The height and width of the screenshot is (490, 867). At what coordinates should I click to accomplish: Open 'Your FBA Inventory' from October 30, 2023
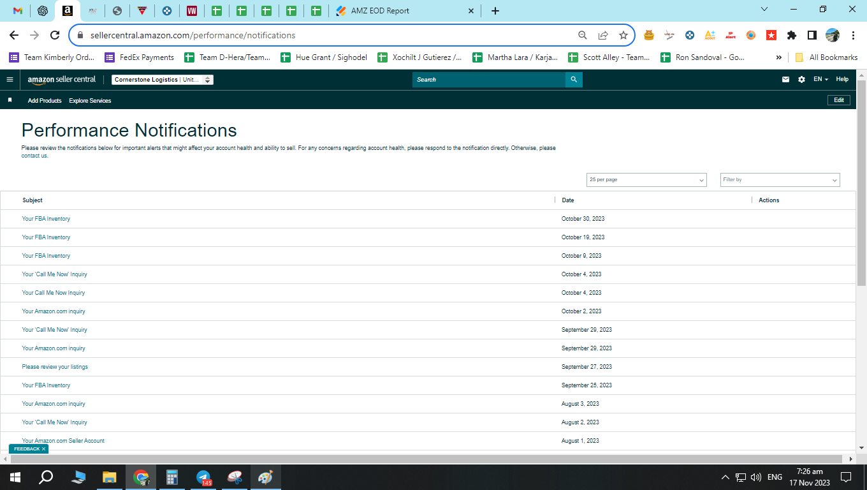click(46, 219)
